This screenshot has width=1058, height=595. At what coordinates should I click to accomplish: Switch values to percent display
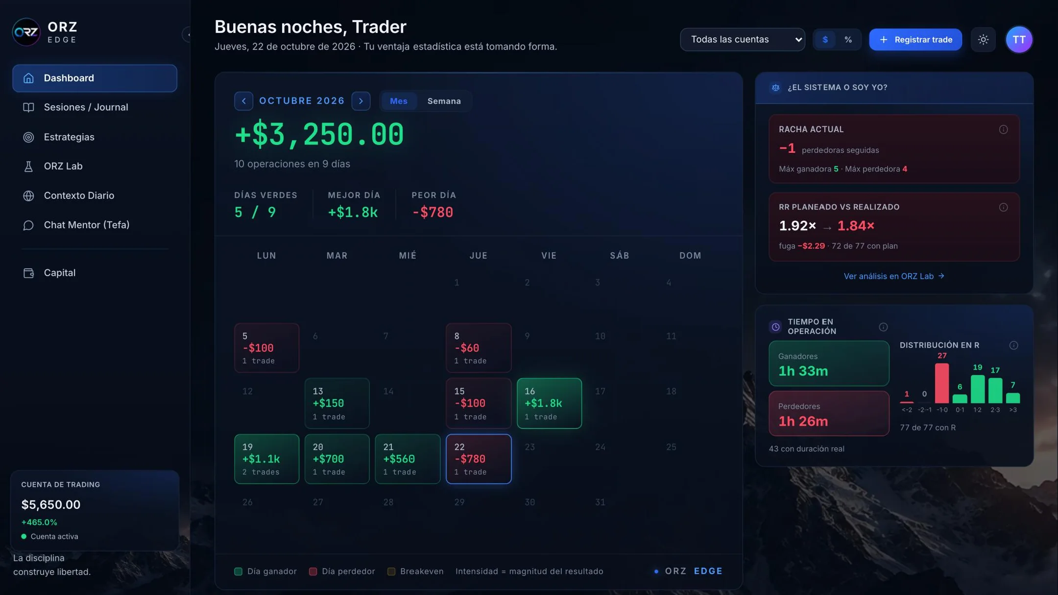click(x=848, y=40)
